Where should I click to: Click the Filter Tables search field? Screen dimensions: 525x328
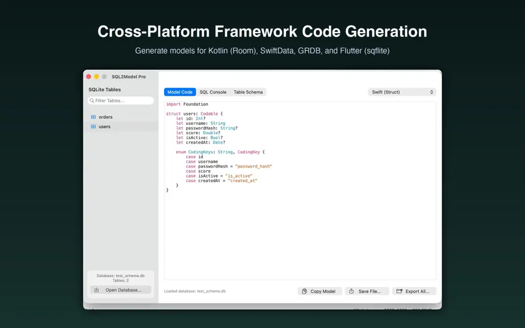(x=121, y=100)
